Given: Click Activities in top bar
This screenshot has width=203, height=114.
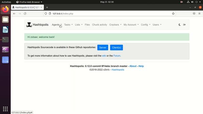Looking at the screenshot, I should pos(6,2).
